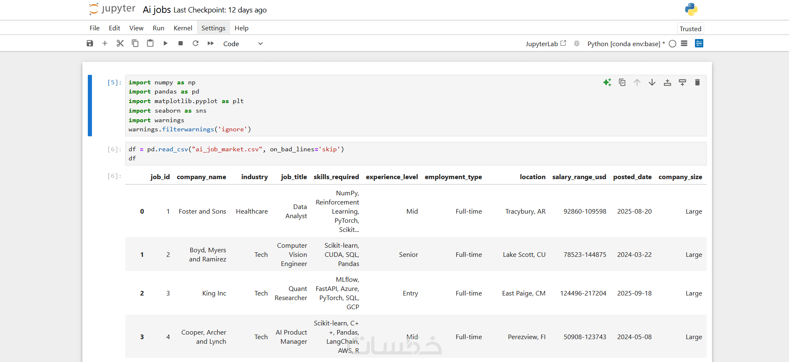Open the cell type Code dropdown
Screen dimensions: 789x362
point(243,44)
